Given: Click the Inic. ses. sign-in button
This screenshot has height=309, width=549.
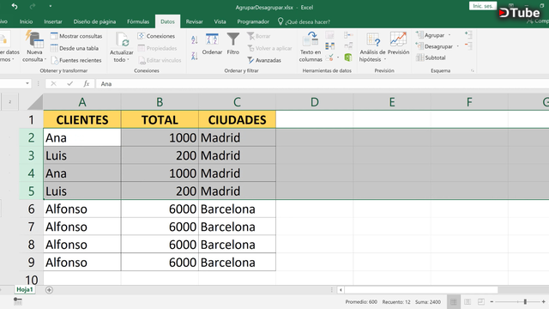Looking at the screenshot, I should pyautogui.click(x=482, y=6).
